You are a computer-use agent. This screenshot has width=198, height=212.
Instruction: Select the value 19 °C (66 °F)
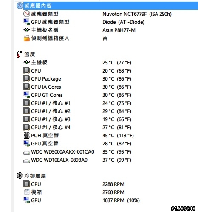pos(117,119)
